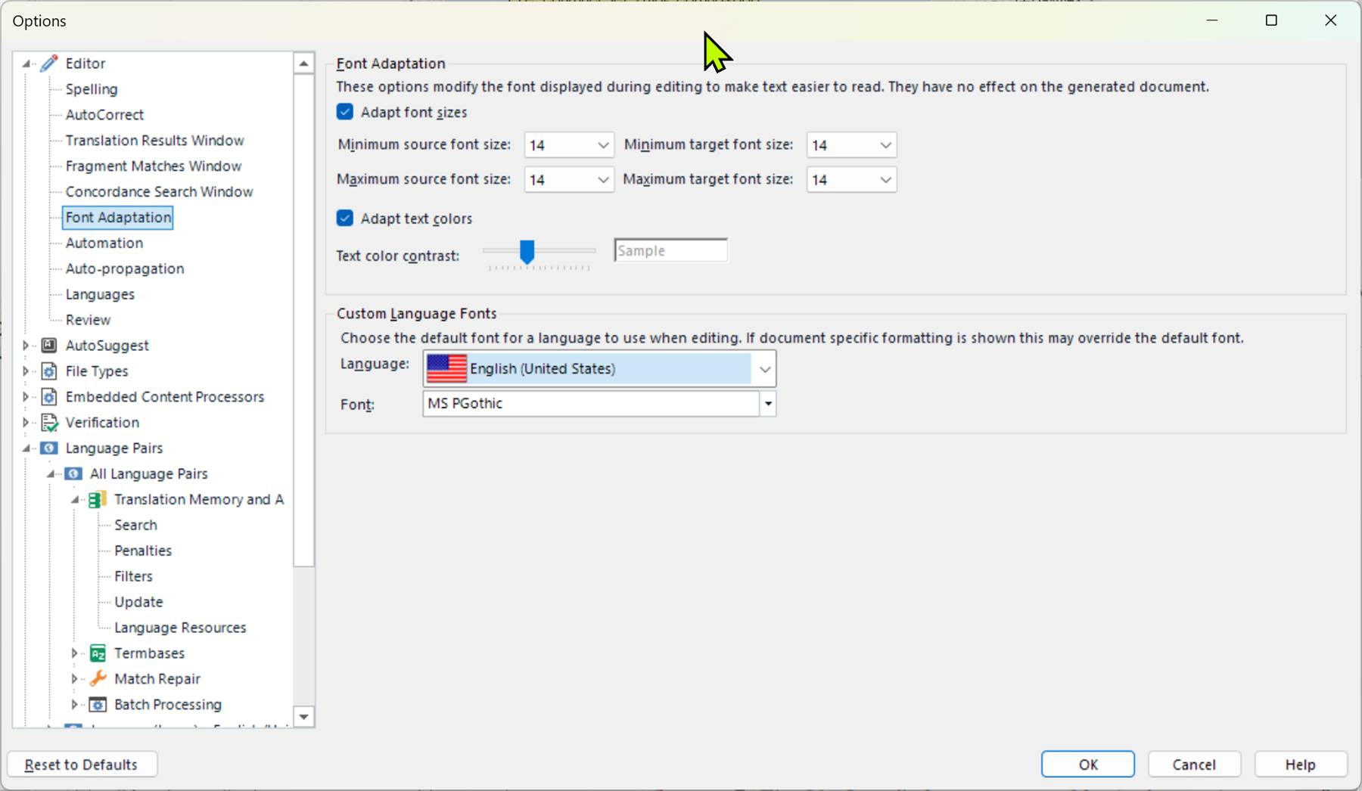Open Minimum target font size dropdown
The image size is (1362, 791).
tap(885, 145)
